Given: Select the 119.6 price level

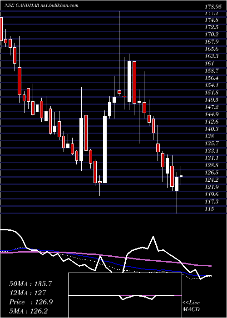Looking at the screenshot, I should click(x=212, y=194).
